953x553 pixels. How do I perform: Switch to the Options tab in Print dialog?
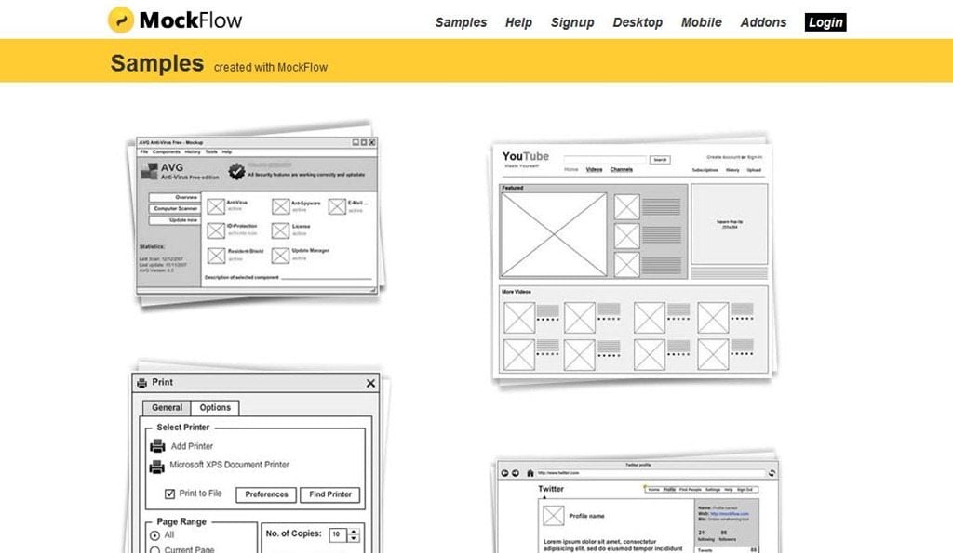(x=215, y=407)
